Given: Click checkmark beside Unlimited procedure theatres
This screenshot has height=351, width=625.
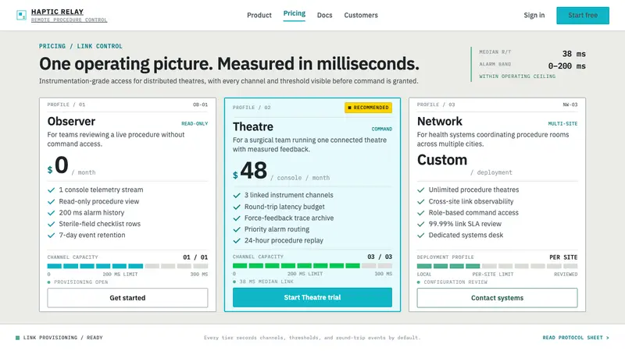Looking at the screenshot, I should click(420, 190).
